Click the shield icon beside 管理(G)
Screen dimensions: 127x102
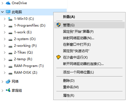[x=59, y=25]
